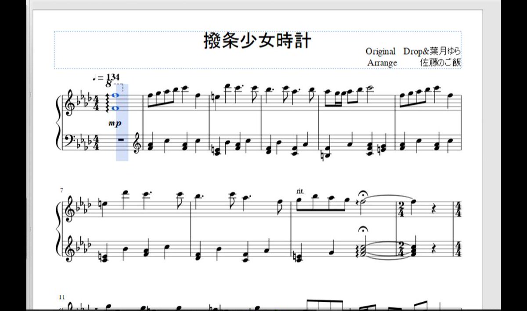Click the 8va marking above the first measure

coord(116,84)
